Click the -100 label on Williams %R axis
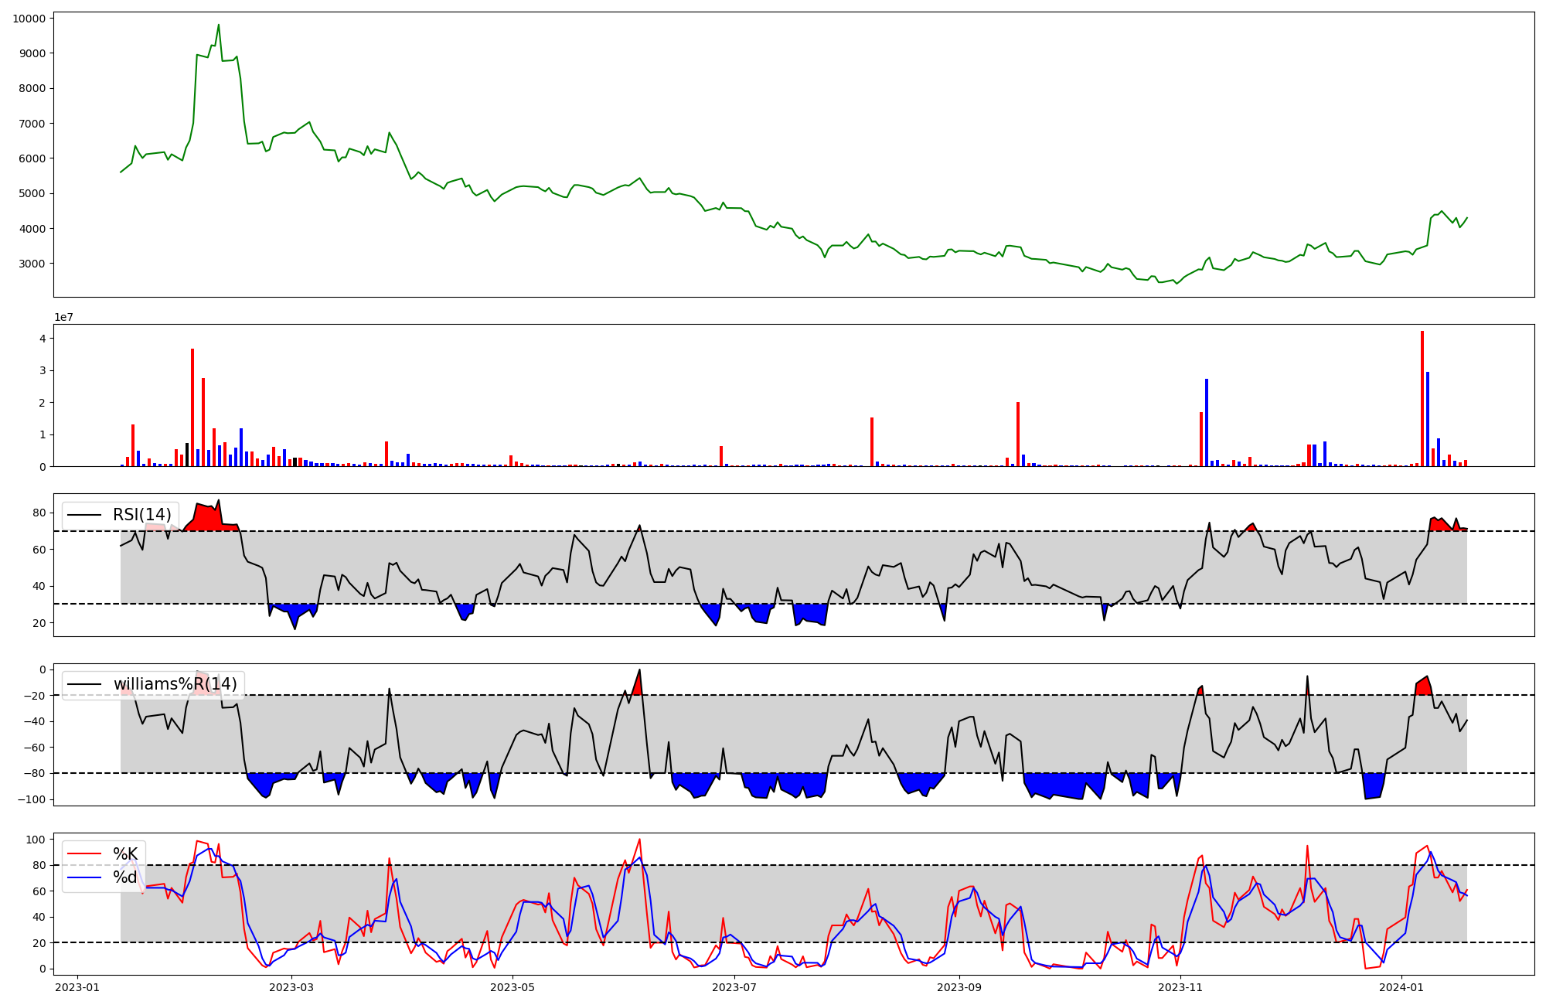 click(31, 799)
